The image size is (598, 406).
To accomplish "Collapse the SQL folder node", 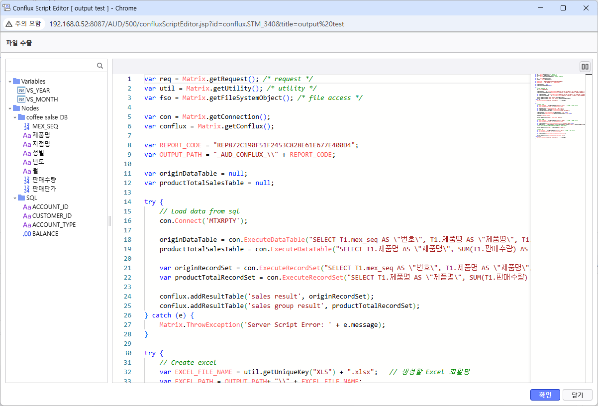I will coord(15,198).
